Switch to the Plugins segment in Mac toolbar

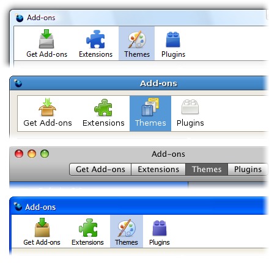(248, 169)
